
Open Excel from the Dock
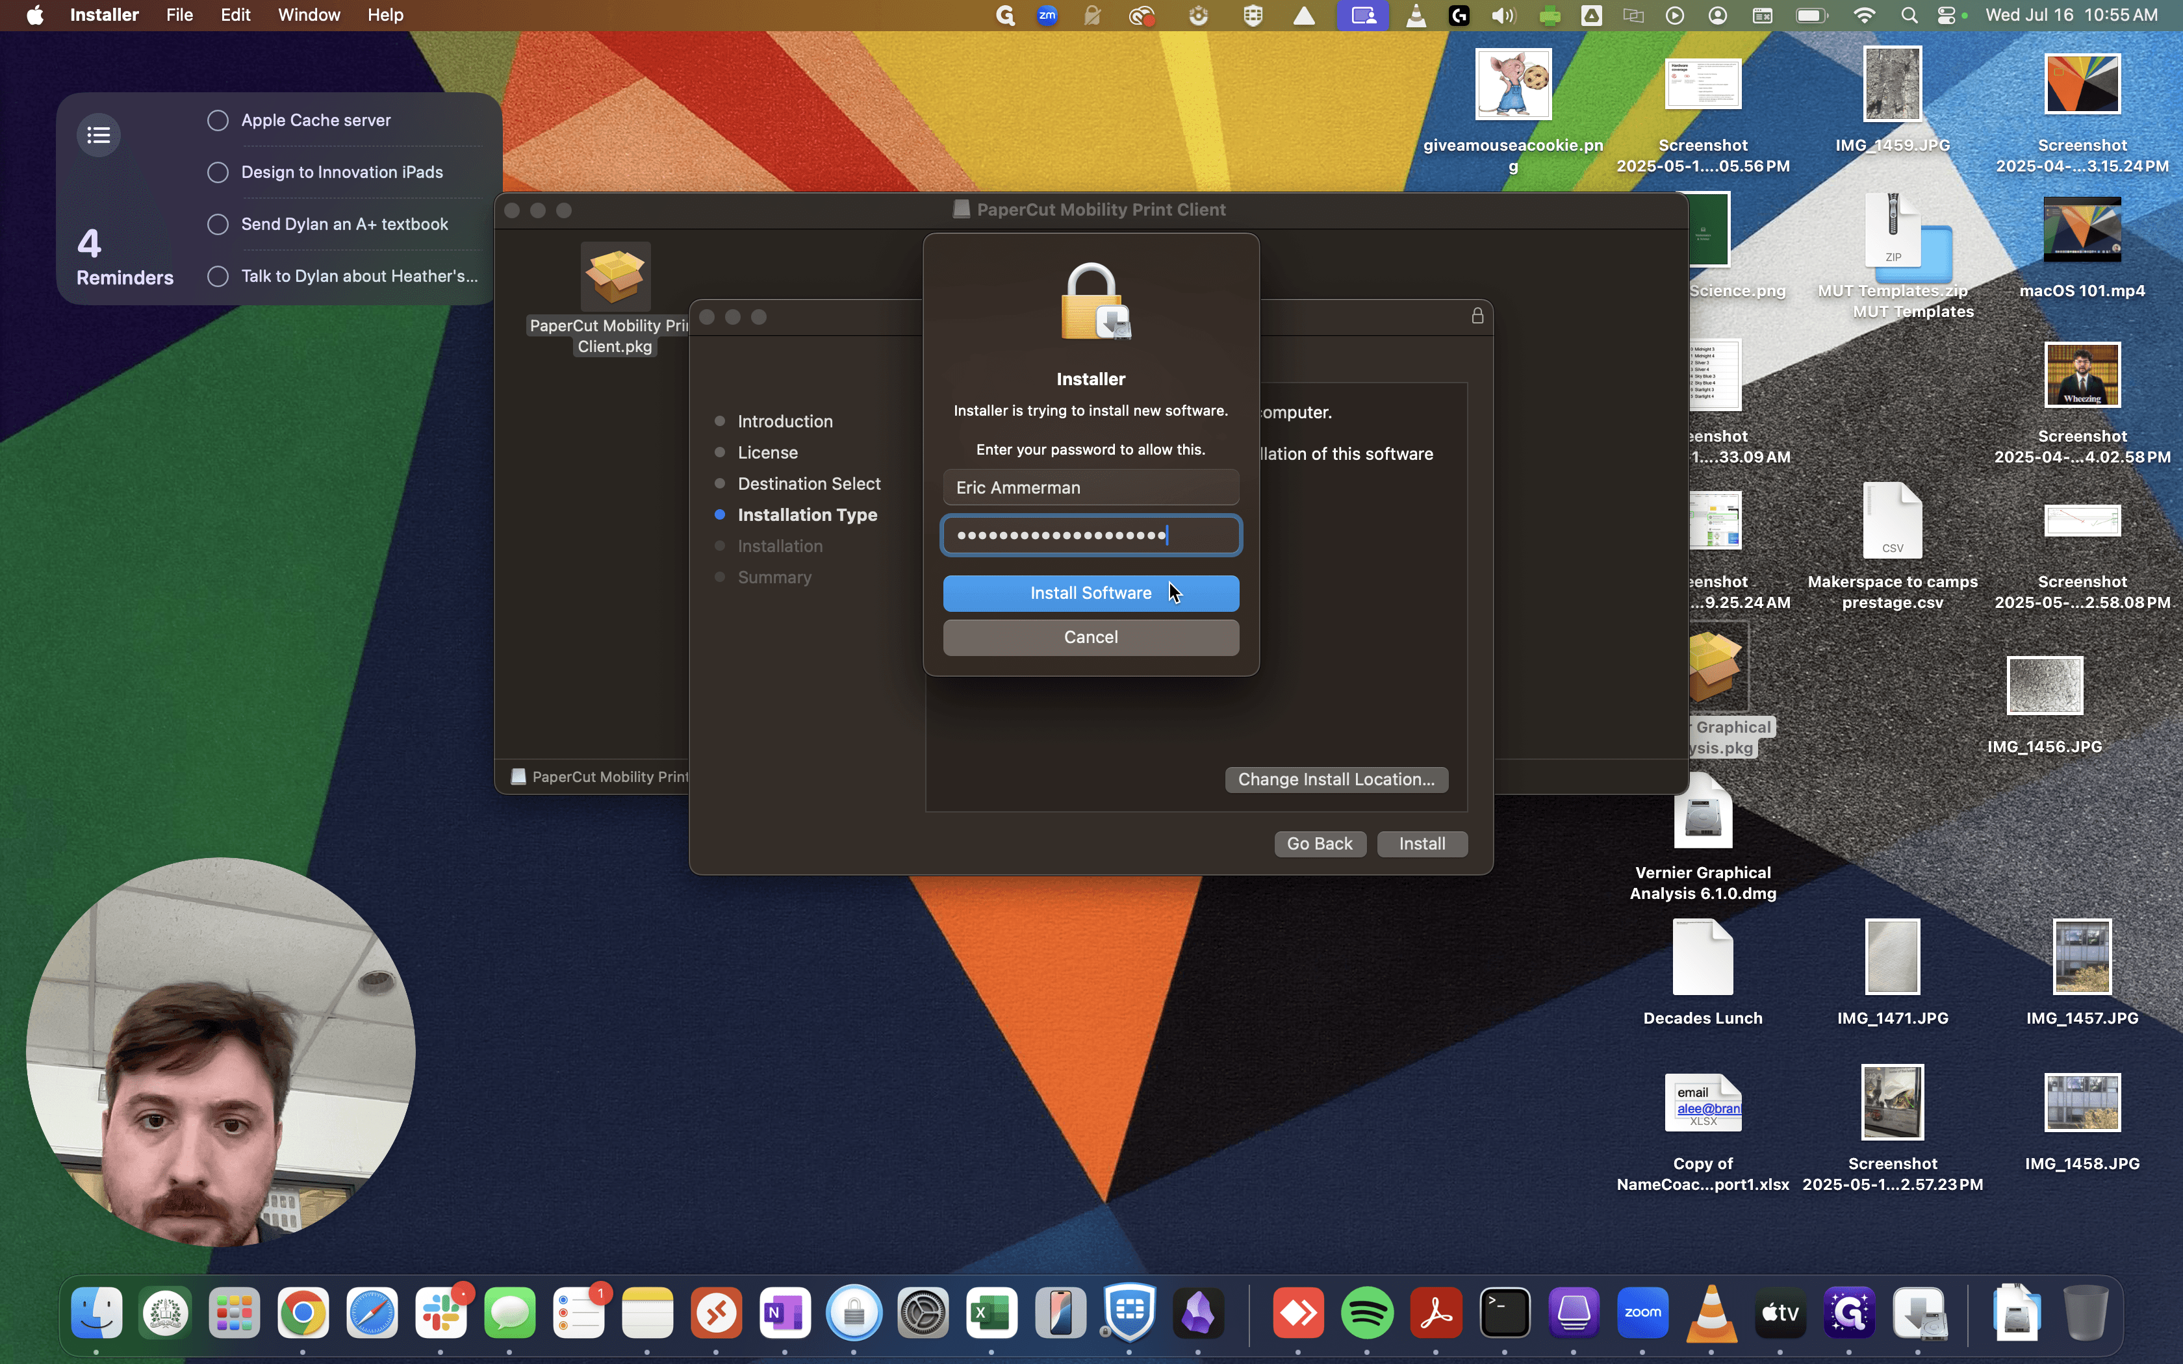[992, 1313]
